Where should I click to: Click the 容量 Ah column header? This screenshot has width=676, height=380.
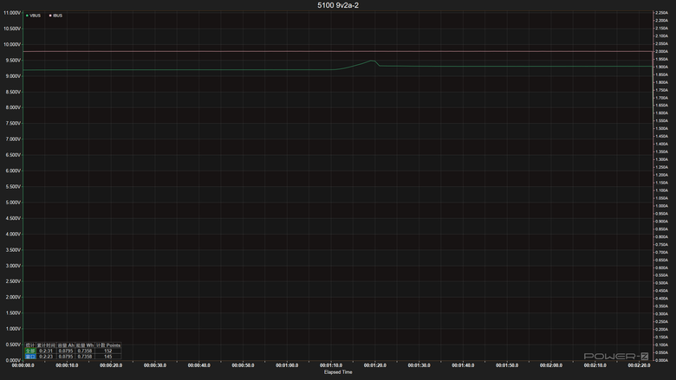[66, 345]
